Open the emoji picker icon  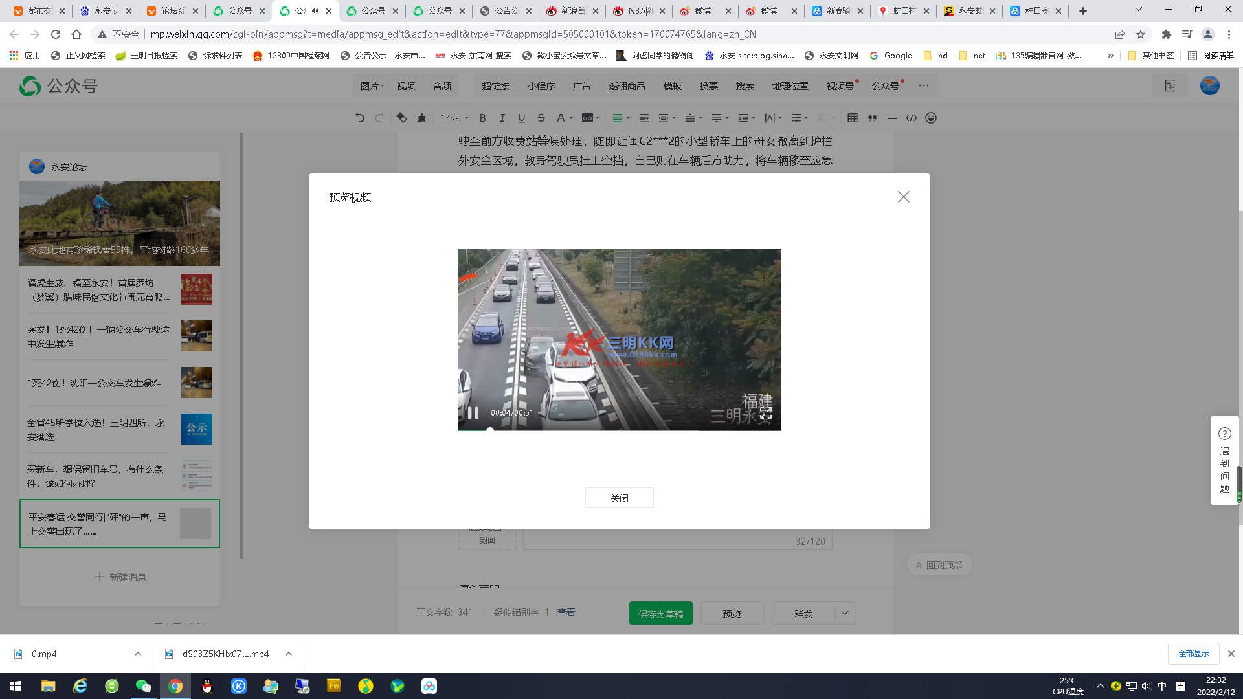(931, 118)
